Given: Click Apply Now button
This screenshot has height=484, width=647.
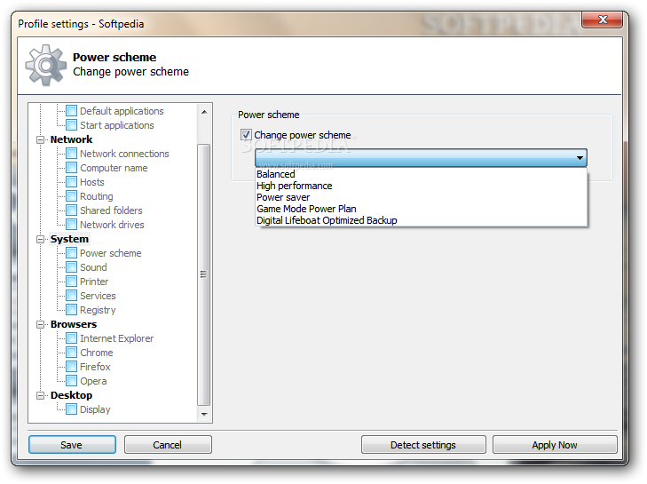Looking at the screenshot, I should click(x=555, y=445).
